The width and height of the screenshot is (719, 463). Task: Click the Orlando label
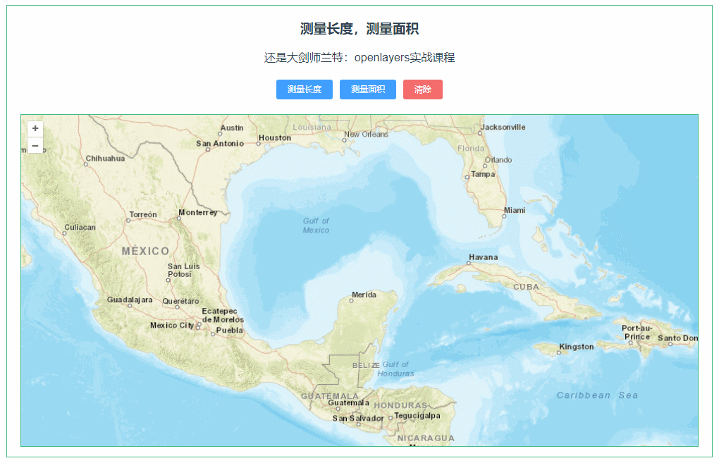coord(498,160)
